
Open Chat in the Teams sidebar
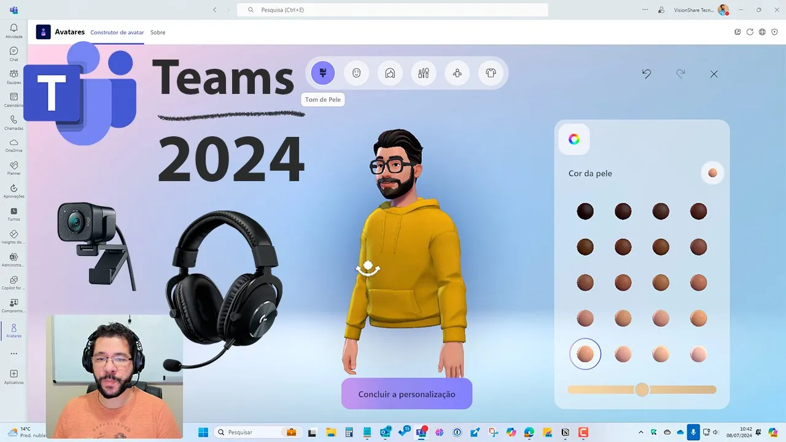[14, 54]
